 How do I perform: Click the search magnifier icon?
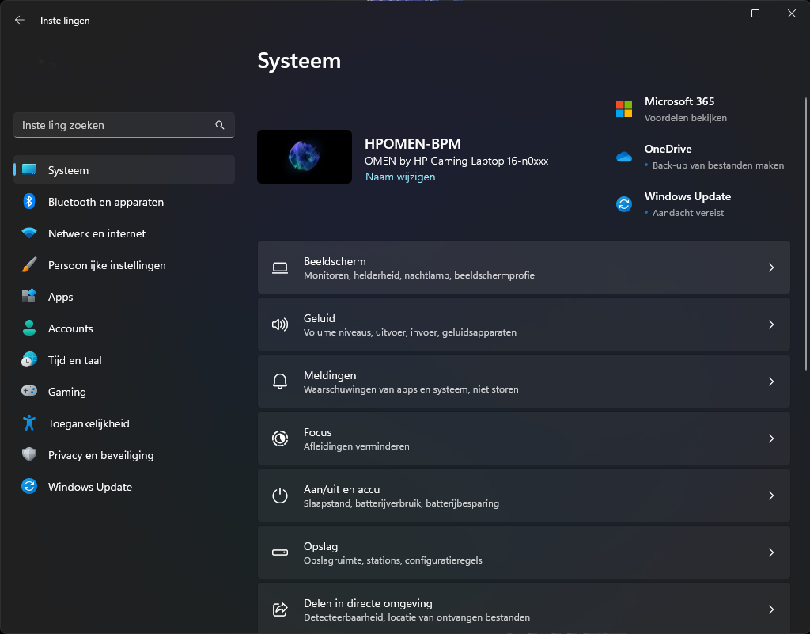(x=220, y=125)
